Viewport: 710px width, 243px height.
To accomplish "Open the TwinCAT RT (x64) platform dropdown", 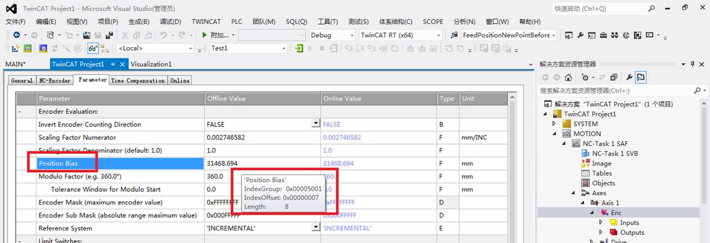I will click(x=438, y=35).
